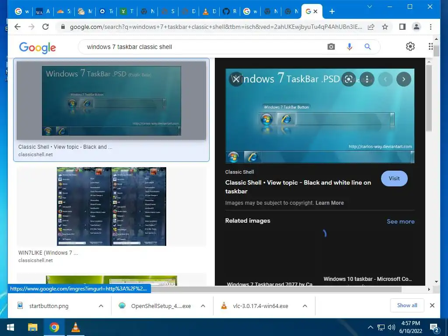The image size is (448, 336).
Task: Open the Google apps grid
Action: coord(430,46)
